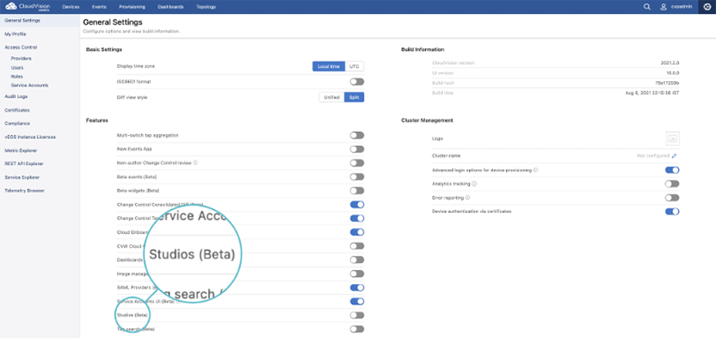Image resolution: width=716 pixels, height=339 pixels.
Task: Open the Events menu in the top bar
Action: 99,7
